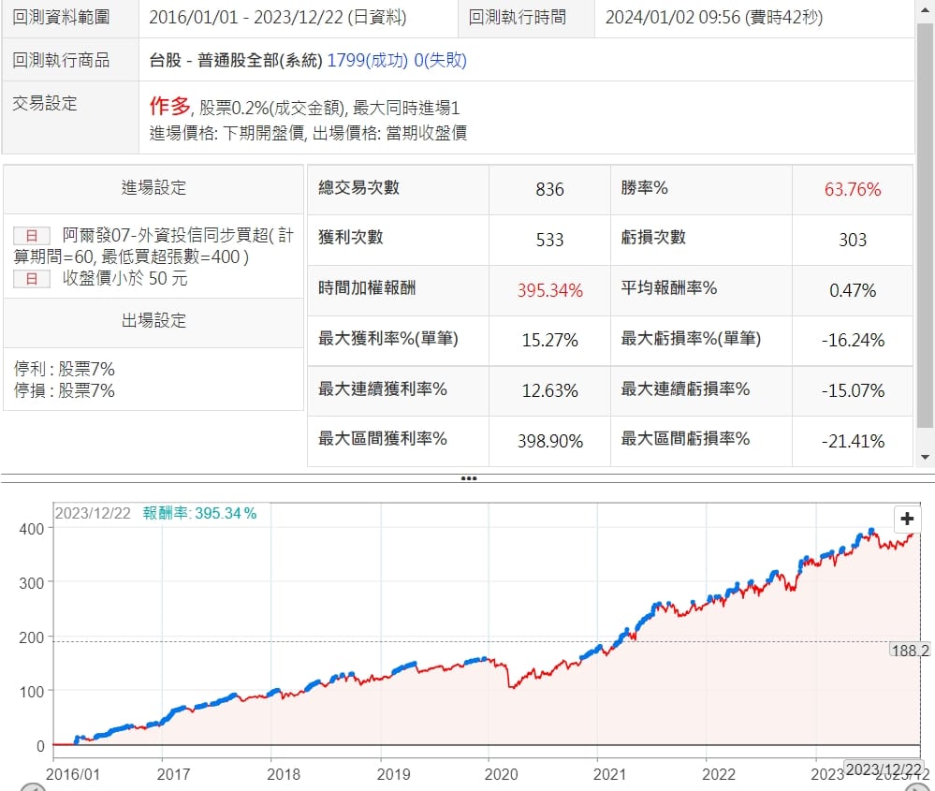Click the 總交易次數 count 836
Viewport: 935px width, 791px height.
tap(549, 189)
